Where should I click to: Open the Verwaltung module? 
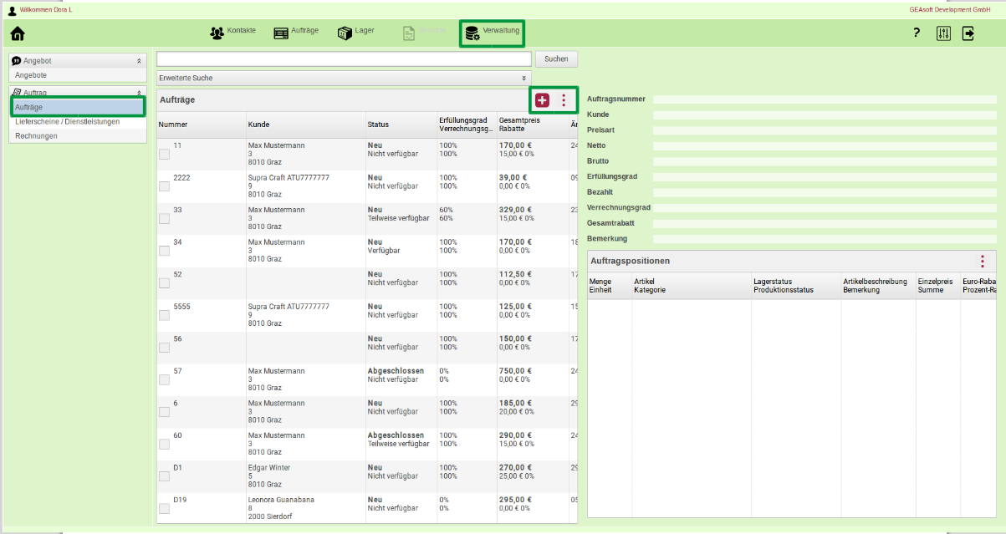(x=493, y=33)
